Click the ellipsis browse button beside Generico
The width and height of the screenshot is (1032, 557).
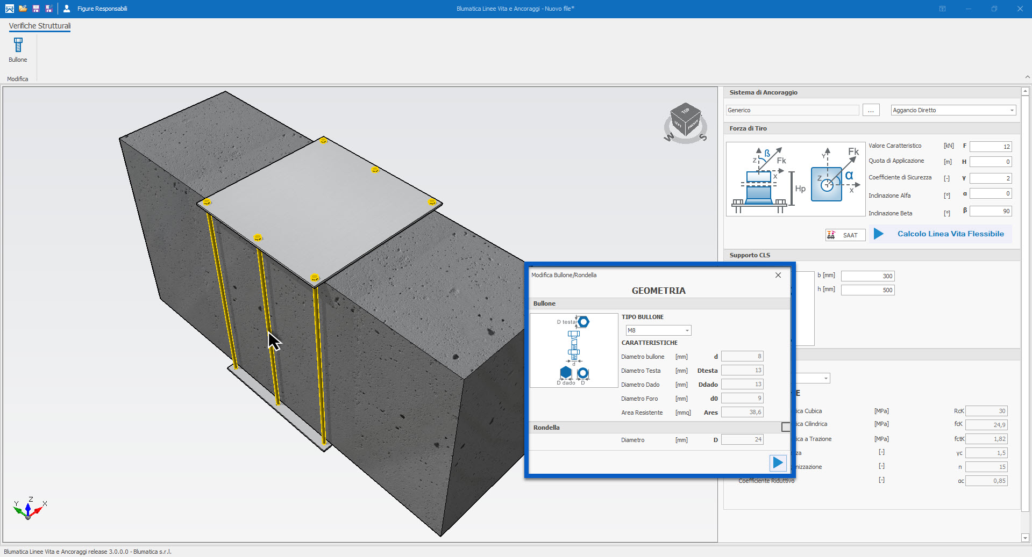[871, 110]
